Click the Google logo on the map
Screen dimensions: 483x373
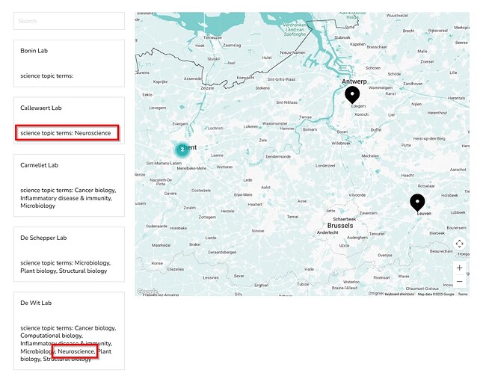click(147, 292)
